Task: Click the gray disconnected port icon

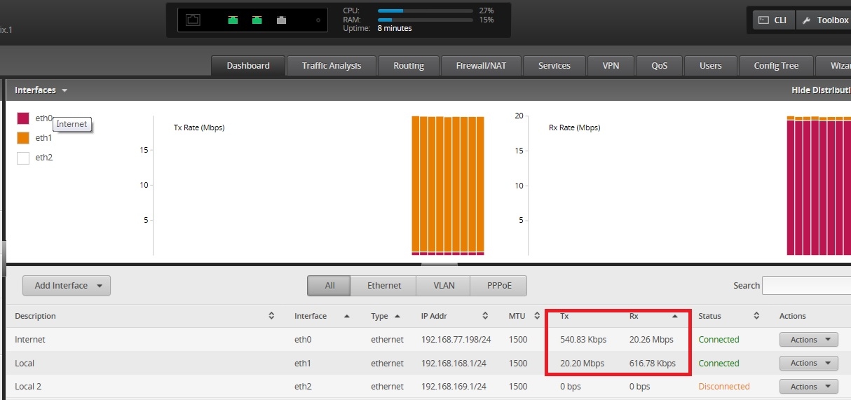Action: 281,20
